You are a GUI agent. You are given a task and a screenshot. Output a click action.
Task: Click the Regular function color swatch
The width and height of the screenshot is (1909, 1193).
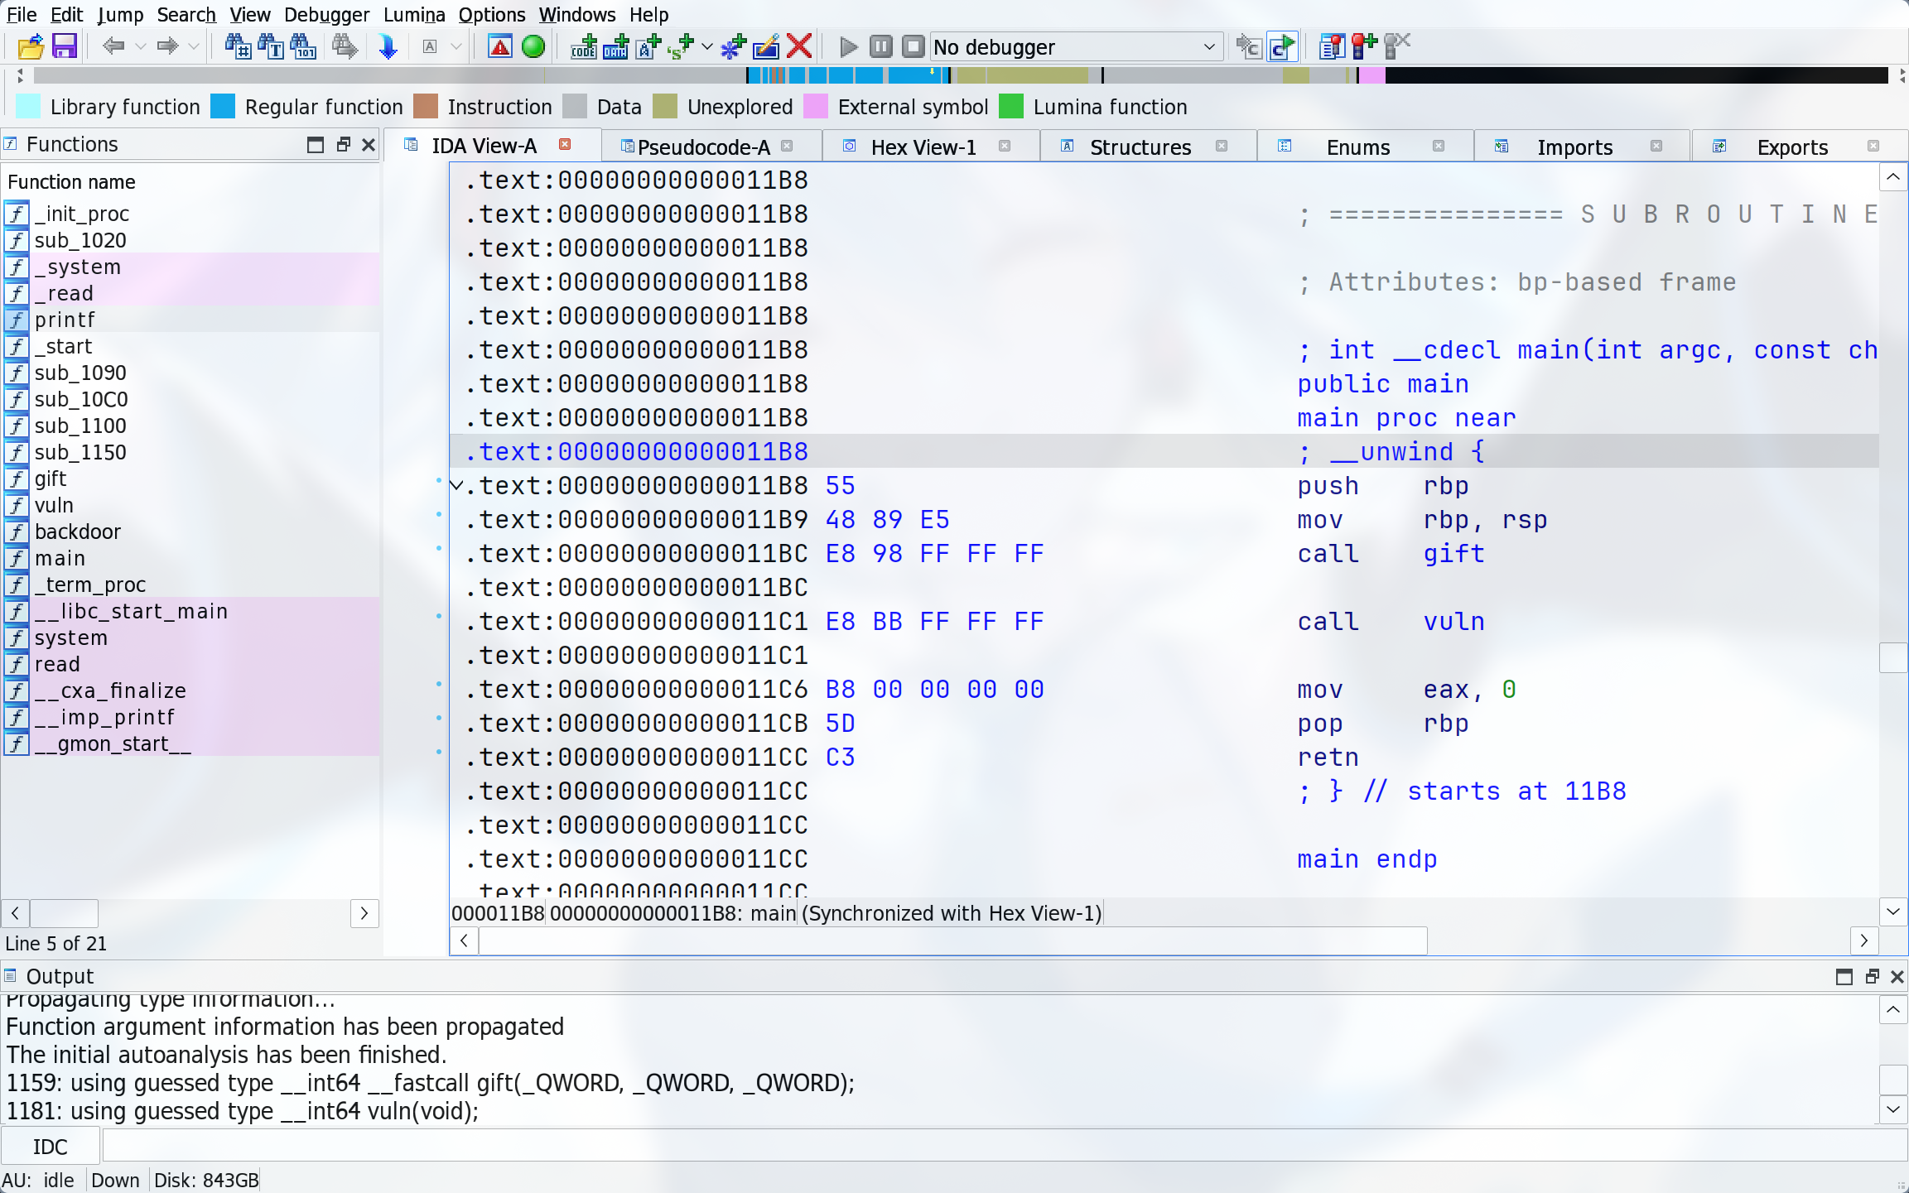pos(223,107)
